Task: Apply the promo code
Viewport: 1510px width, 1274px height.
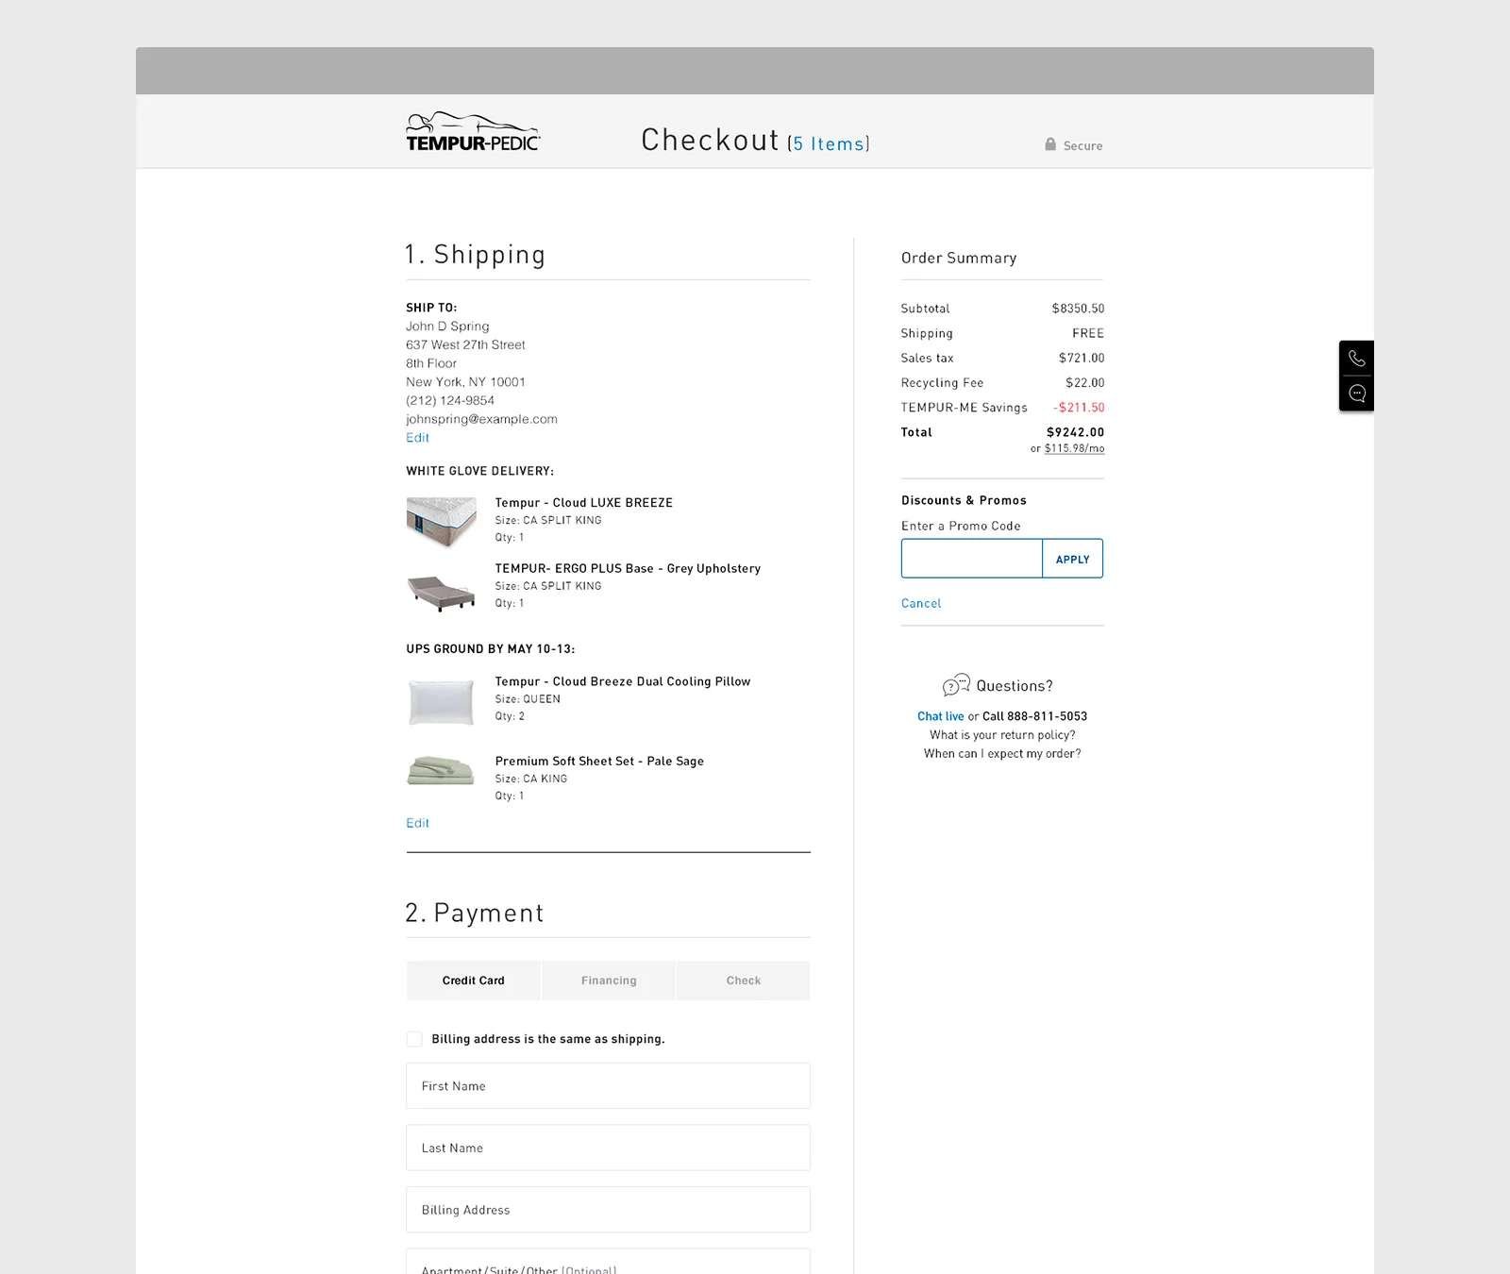Action: (x=1073, y=559)
